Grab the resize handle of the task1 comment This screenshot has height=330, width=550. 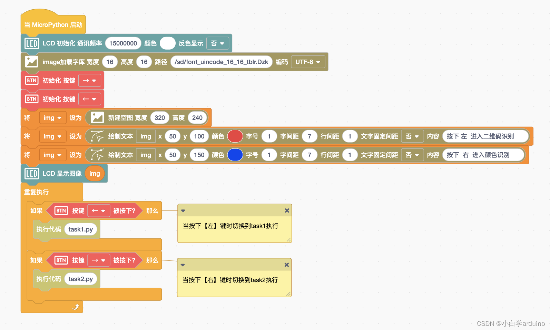289,240
